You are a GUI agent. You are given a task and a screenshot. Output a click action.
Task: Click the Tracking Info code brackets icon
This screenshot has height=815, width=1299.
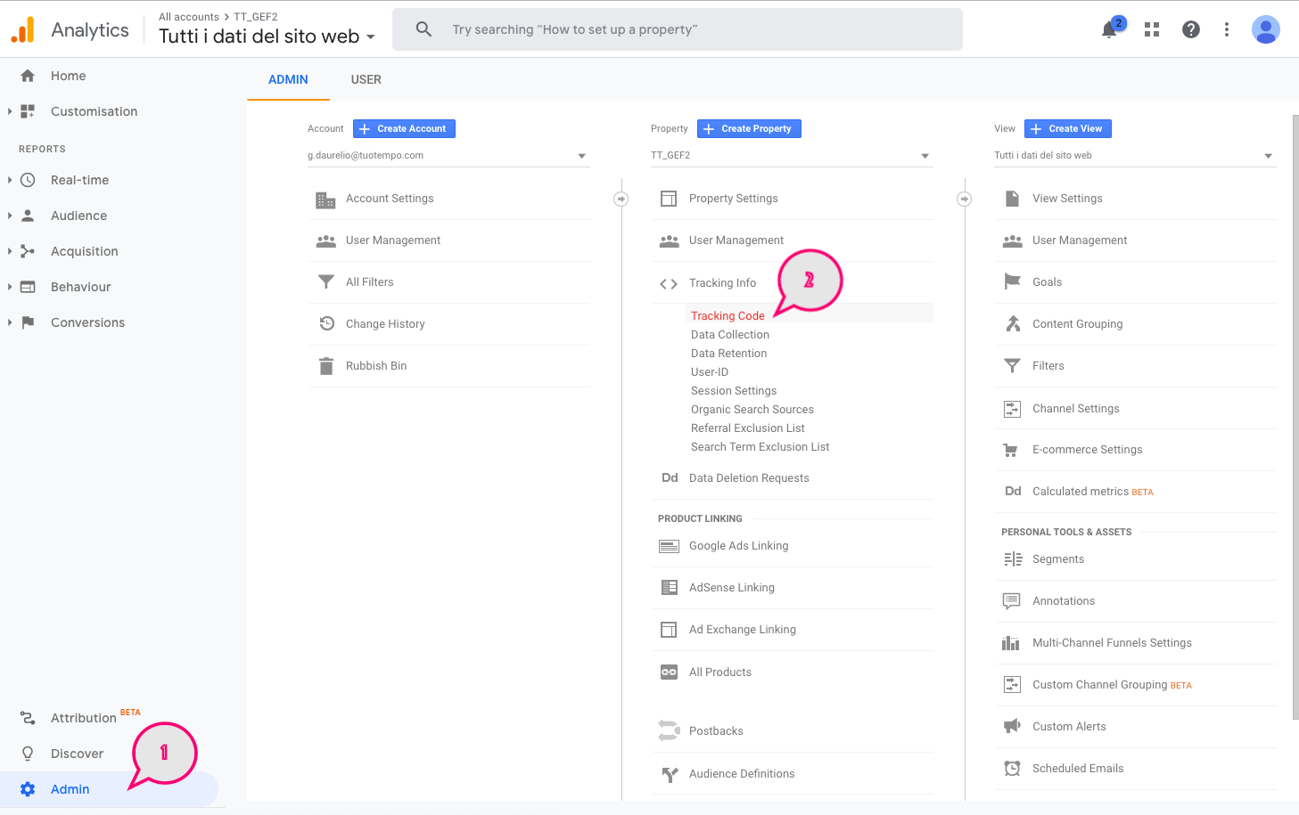click(x=669, y=284)
